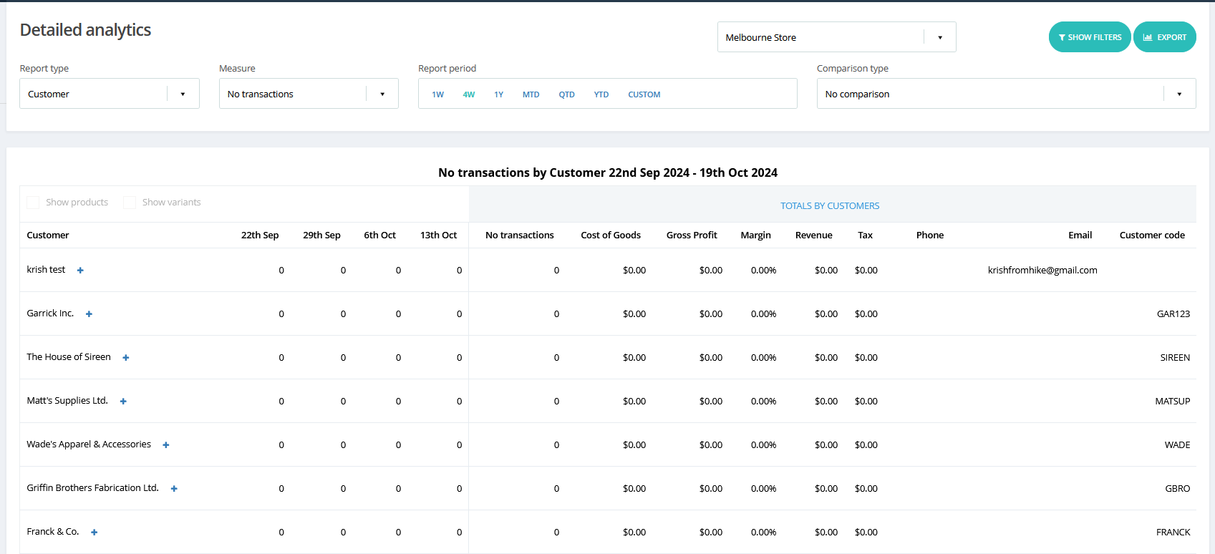The image size is (1215, 554).
Task: Open the Measure No transactions dropdown
Action: [x=309, y=94]
